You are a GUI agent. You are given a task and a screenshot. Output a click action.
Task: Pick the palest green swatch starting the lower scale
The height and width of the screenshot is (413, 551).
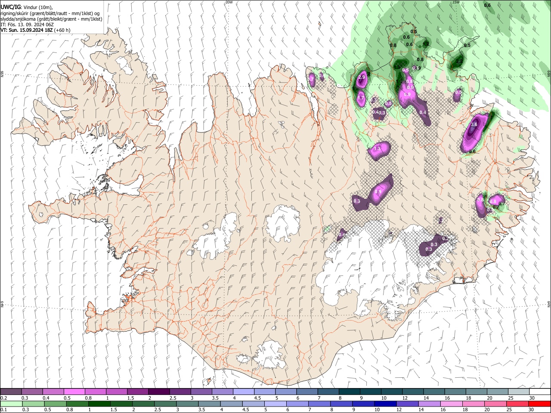pyautogui.click(x=12, y=404)
